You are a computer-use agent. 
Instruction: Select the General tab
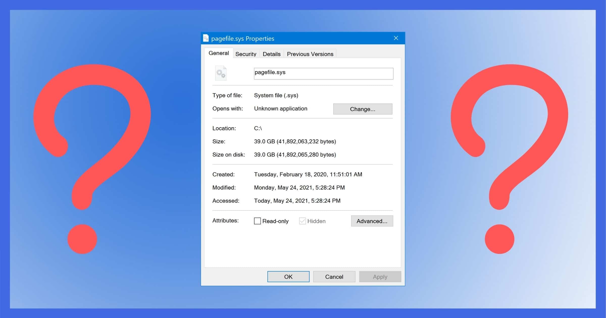point(219,53)
